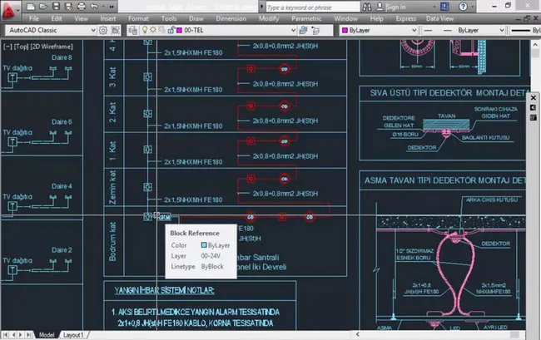Open the File menu
Viewport: 541px width, 340px height.
(x=34, y=18)
